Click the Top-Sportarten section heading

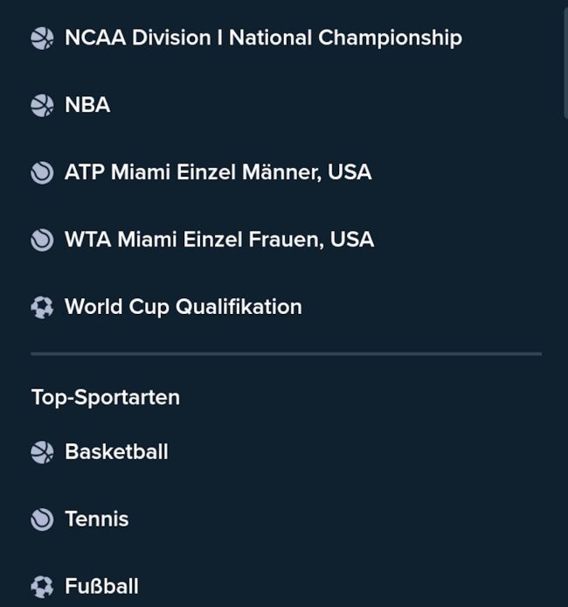coord(105,397)
